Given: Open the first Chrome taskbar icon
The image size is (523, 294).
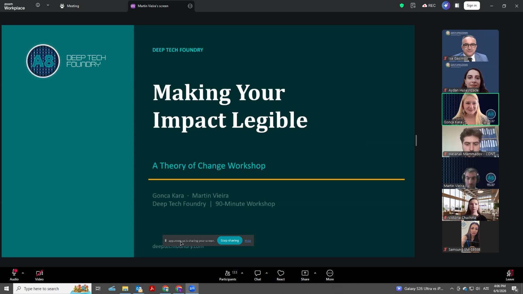Looking at the screenshot, I should (165, 288).
